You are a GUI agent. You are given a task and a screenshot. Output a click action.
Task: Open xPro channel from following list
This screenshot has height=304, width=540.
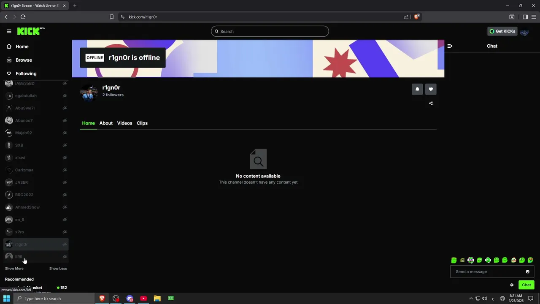[x=36, y=232]
